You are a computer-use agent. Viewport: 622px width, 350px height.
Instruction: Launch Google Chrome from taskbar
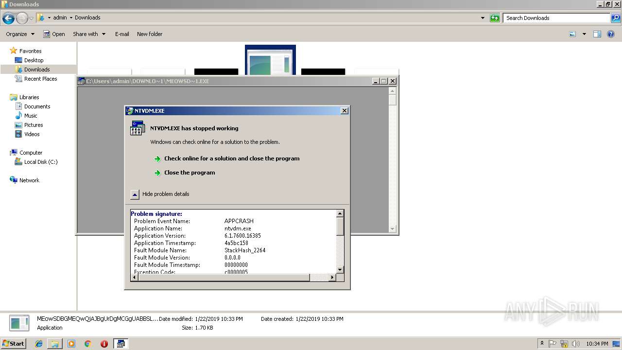pos(87,344)
